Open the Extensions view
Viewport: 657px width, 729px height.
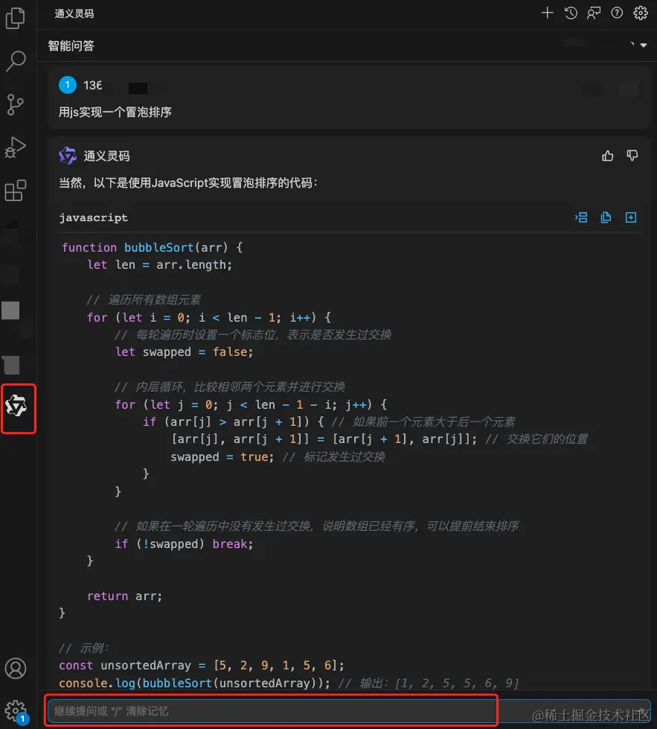click(x=16, y=190)
